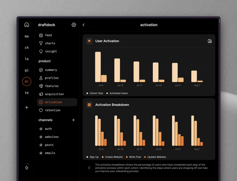Toggle Activated Users legend series
The height and width of the screenshot is (181, 237).
coord(117,93)
